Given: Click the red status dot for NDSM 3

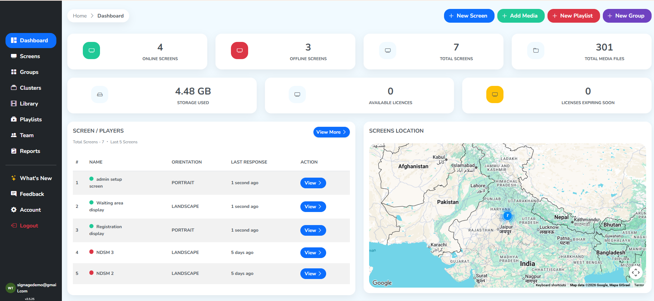Looking at the screenshot, I should click(91, 252).
